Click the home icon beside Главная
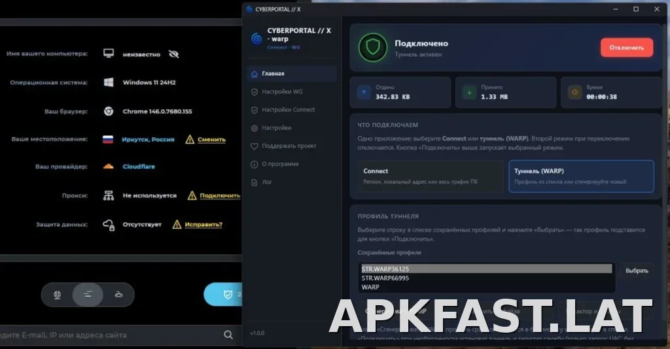 pos(255,74)
